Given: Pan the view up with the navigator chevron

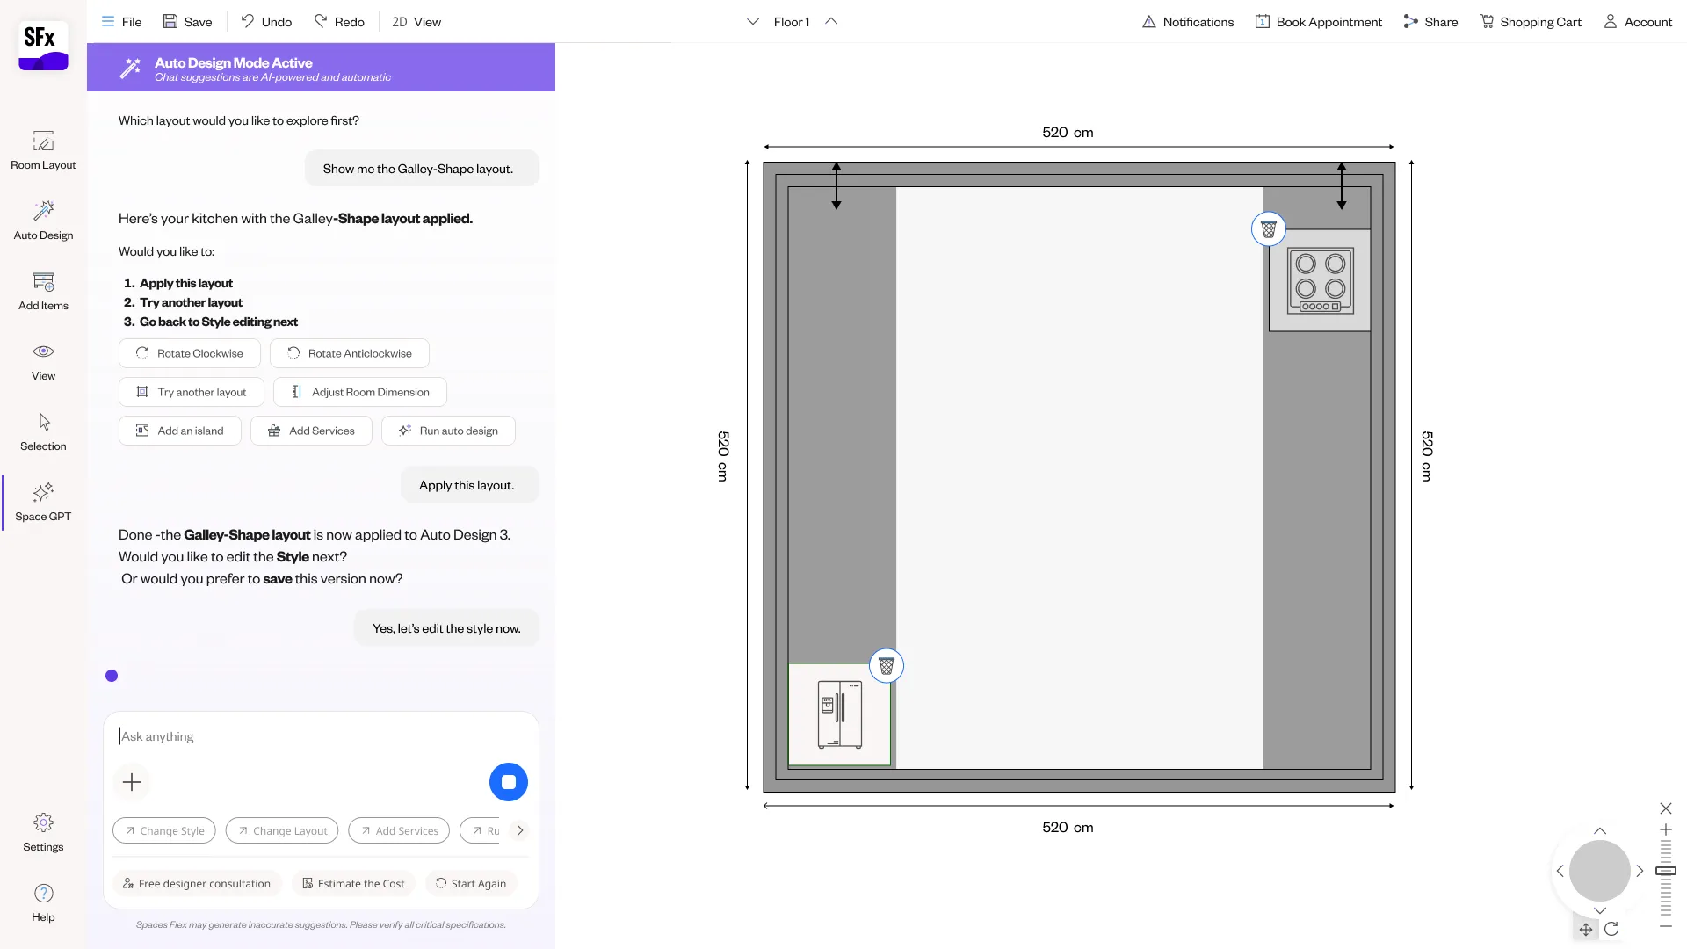Looking at the screenshot, I should [1600, 831].
